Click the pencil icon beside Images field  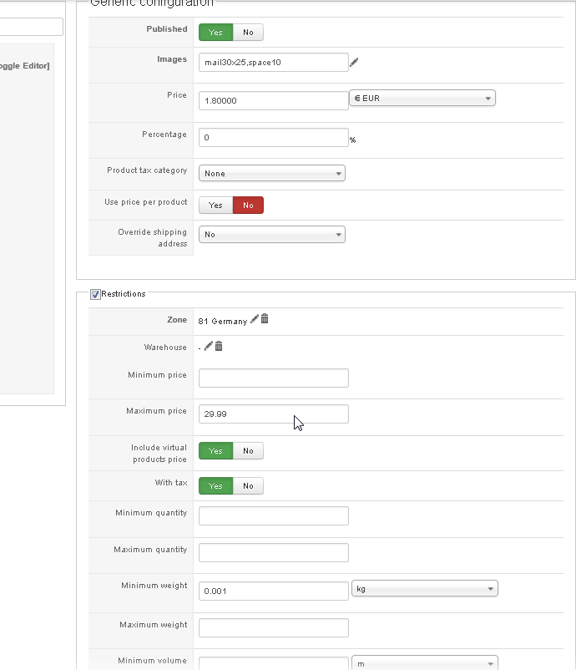pos(354,62)
